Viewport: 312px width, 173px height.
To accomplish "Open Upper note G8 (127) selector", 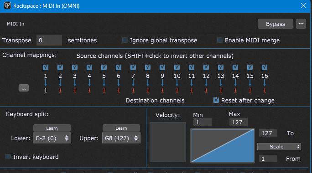I will 121,138.
